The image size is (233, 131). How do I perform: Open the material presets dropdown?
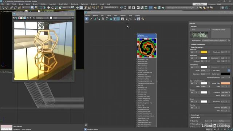click(200, 30)
